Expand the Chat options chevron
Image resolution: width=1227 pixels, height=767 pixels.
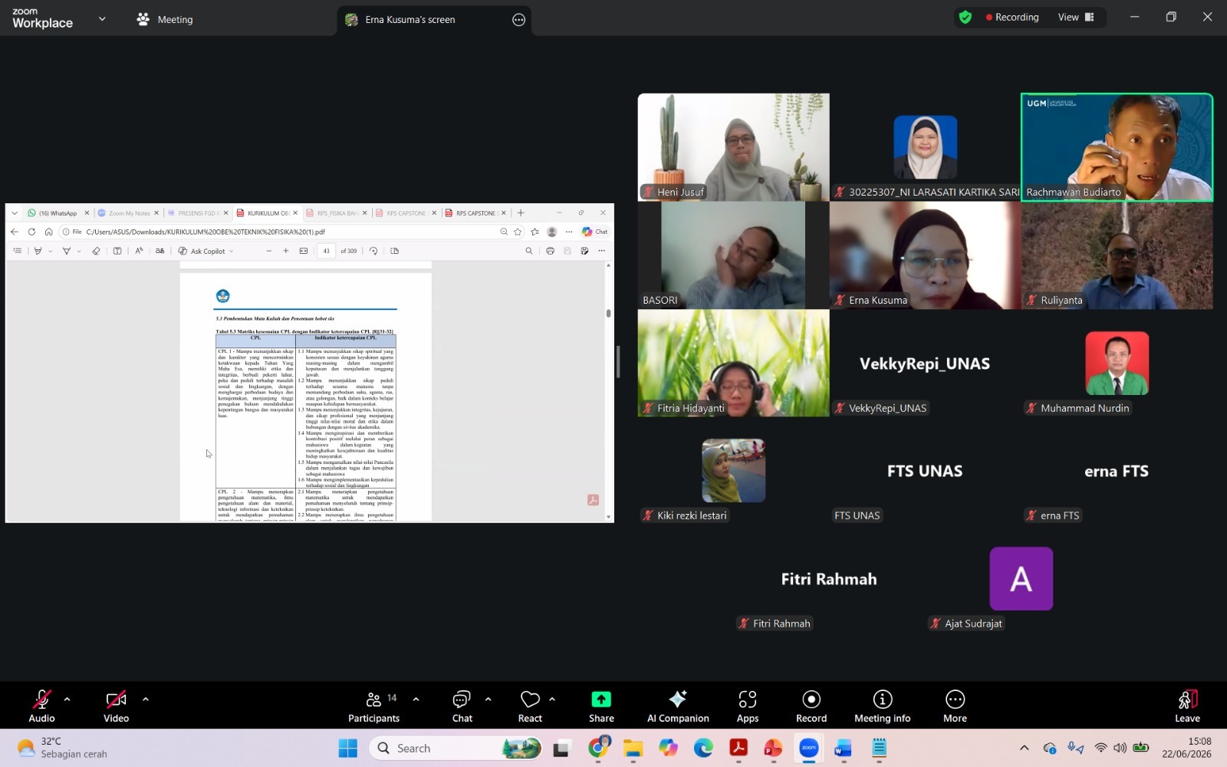click(x=488, y=700)
